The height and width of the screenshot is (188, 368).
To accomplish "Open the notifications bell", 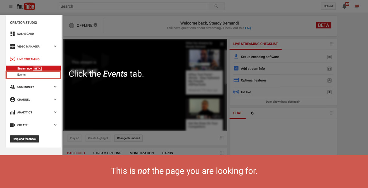I will [x=344, y=6].
